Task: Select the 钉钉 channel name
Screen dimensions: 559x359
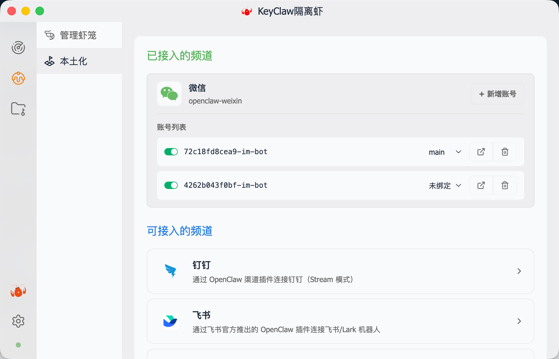Action: pos(202,265)
